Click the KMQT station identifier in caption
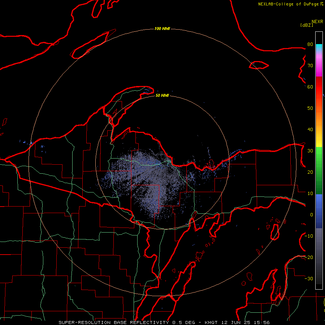325x325 pixels. (x=211, y=322)
